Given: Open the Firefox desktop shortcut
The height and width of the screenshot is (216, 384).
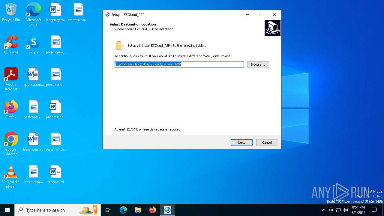Looking at the screenshot, I should tap(11, 110).
